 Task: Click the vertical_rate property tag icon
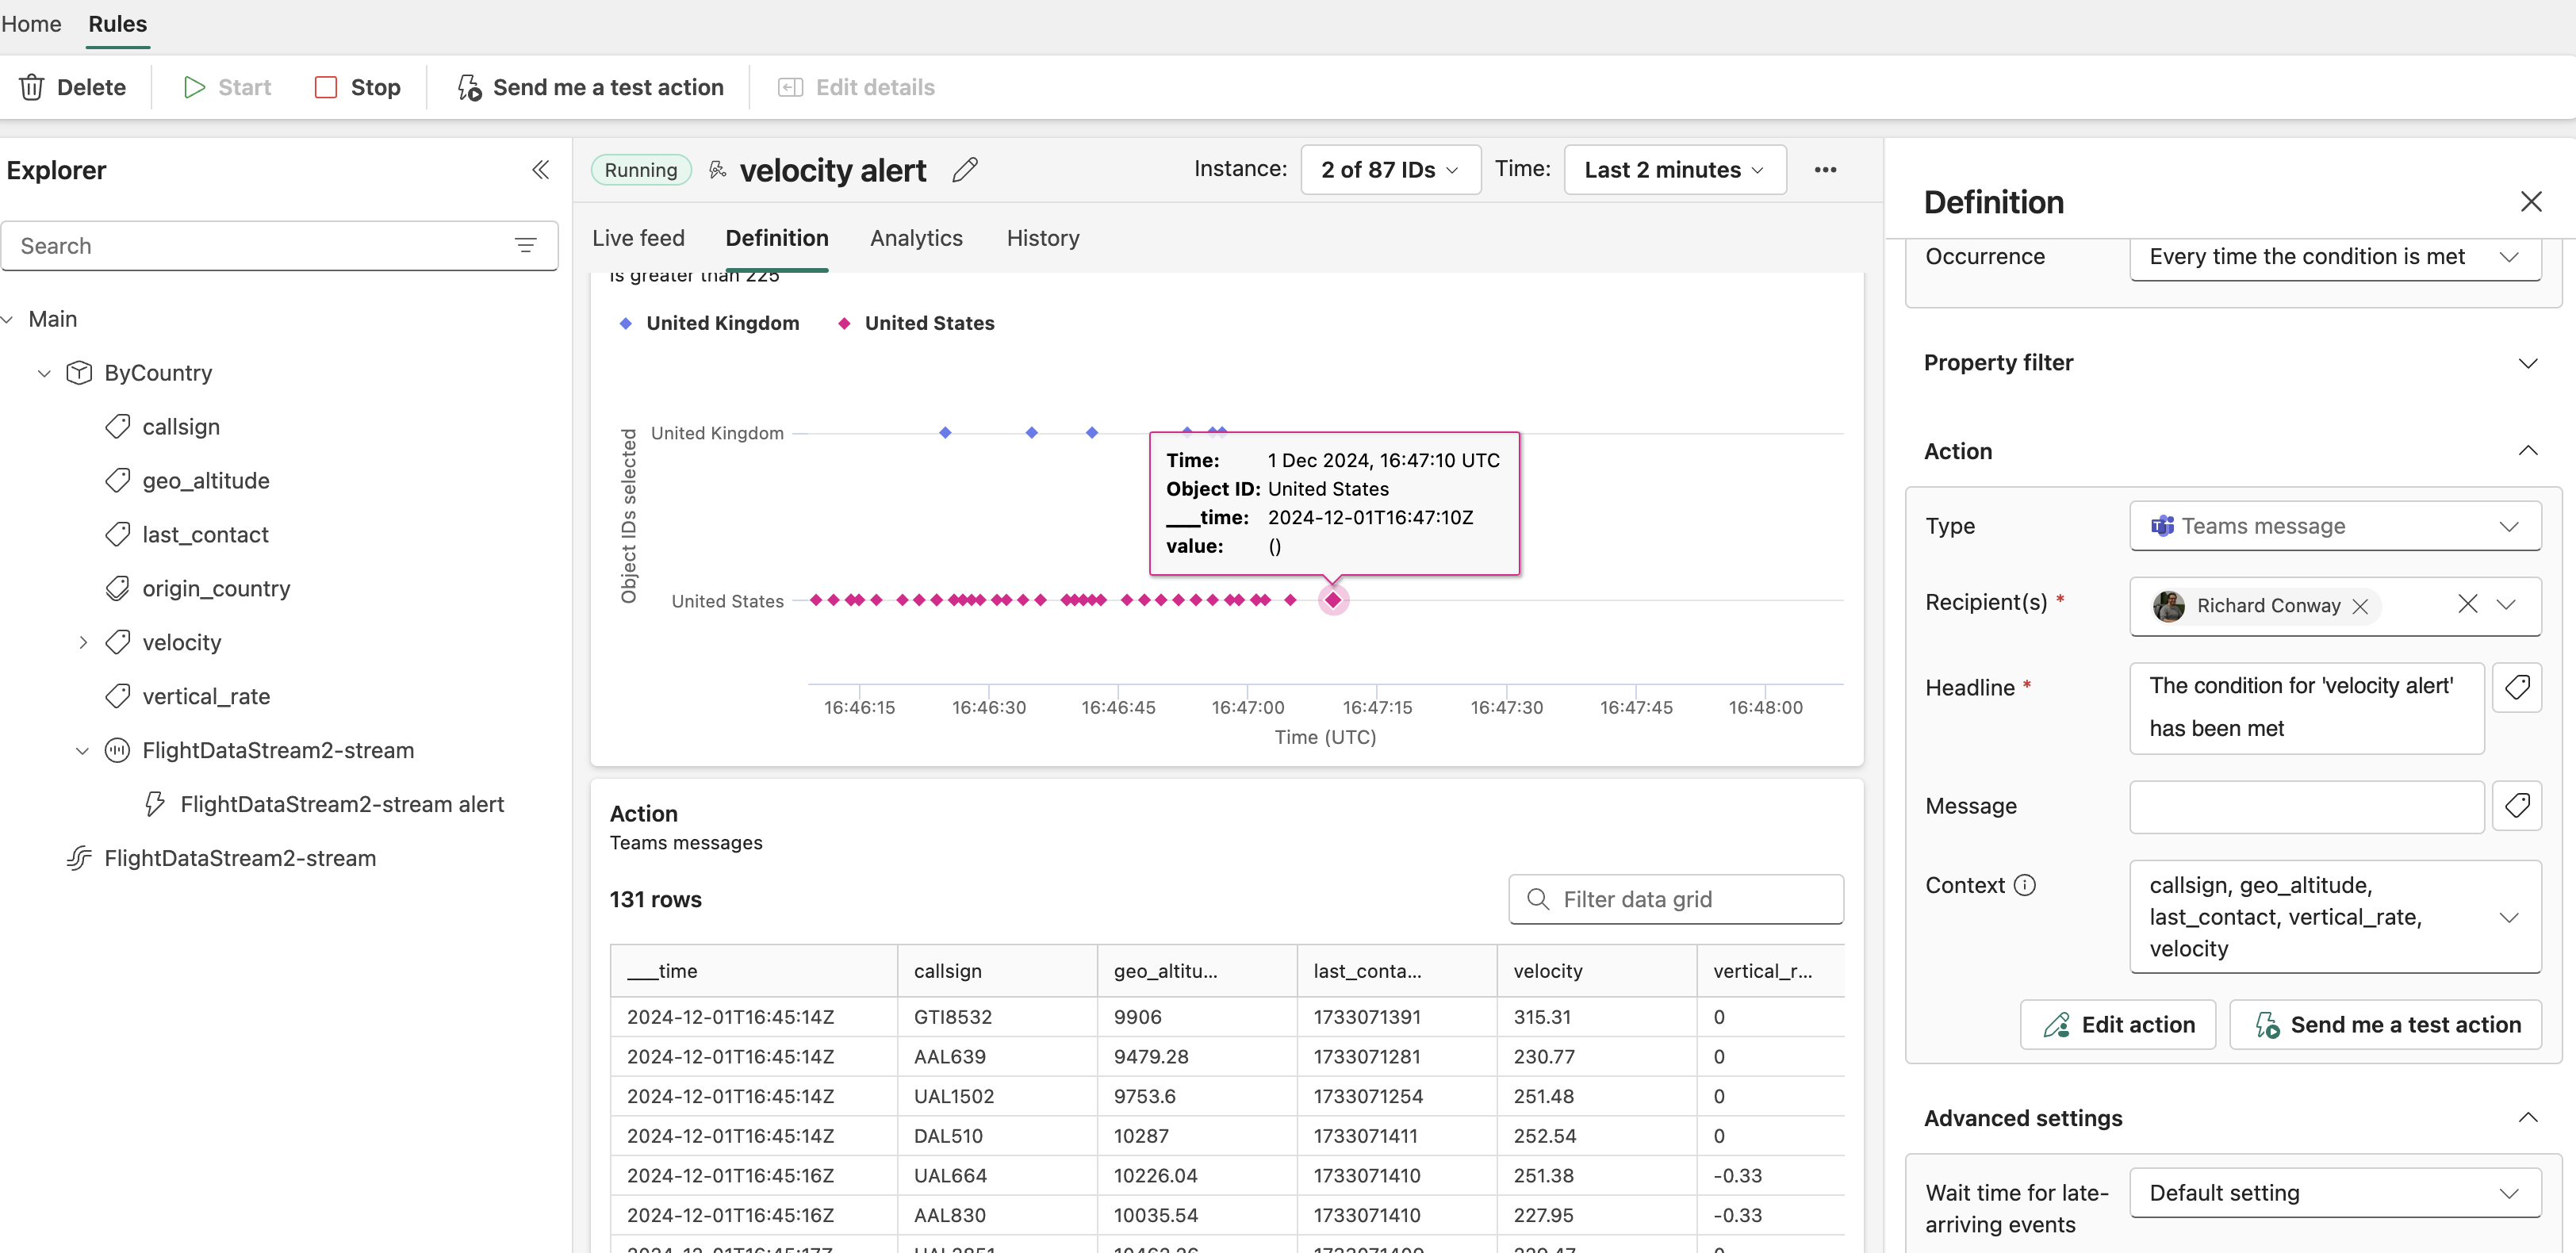tap(118, 696)
